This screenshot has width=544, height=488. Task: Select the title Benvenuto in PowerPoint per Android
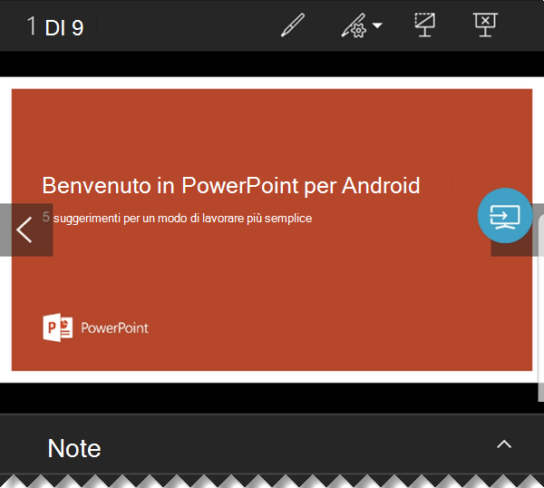tap(231, 185)
